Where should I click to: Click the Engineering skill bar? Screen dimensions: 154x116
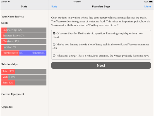(x=24, y=30)
